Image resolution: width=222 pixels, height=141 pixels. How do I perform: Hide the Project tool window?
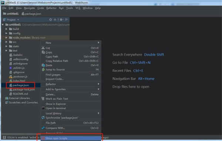tap(67, 20)
